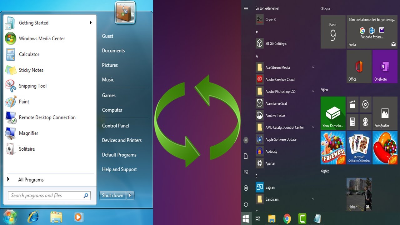Expand Getting Started submenu arrow
Image resolution: width=400 pixels, height=225 pixels.
[x=91, y=22]
